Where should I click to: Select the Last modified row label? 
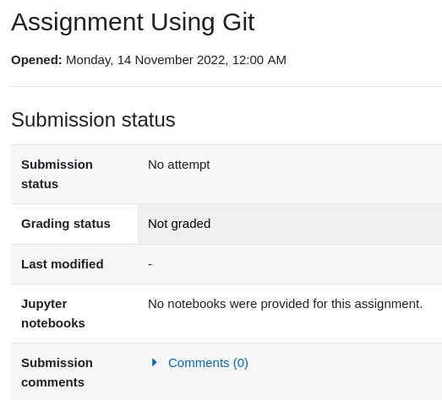coord(63,264)
